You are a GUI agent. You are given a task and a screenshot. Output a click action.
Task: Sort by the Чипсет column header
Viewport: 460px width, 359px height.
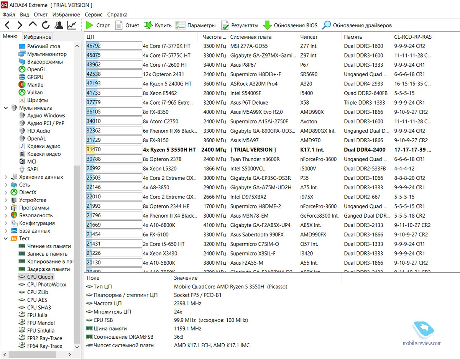[x=319, y=37]
